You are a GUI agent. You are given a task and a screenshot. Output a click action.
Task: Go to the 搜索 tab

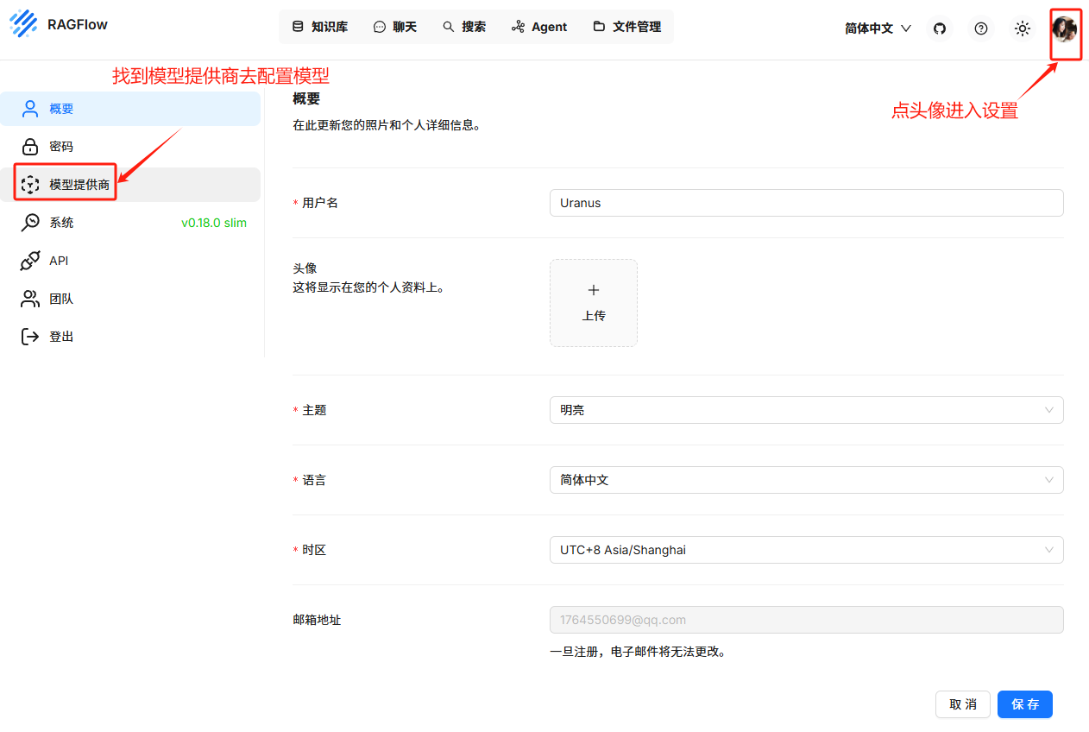click(x=464, y=27)
